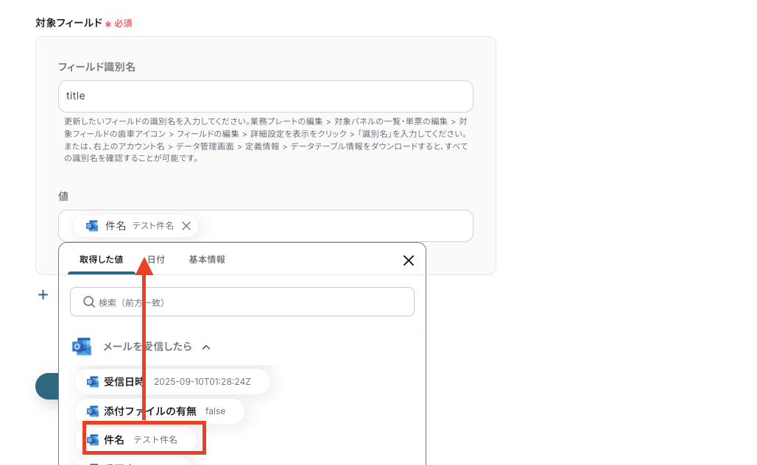The width and height of the screenshot is (757, 465).
Task: Open the 日付 tab
Action: click(x=156, y=260)
